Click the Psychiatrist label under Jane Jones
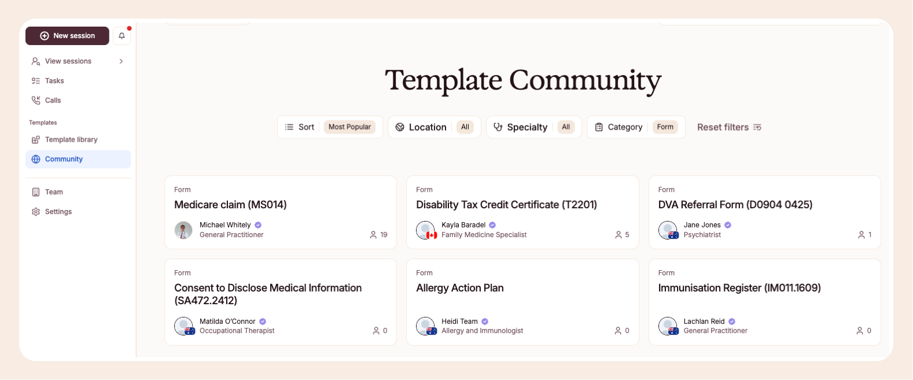The width and height of the screenshot is (913, 380). [702, 235]
